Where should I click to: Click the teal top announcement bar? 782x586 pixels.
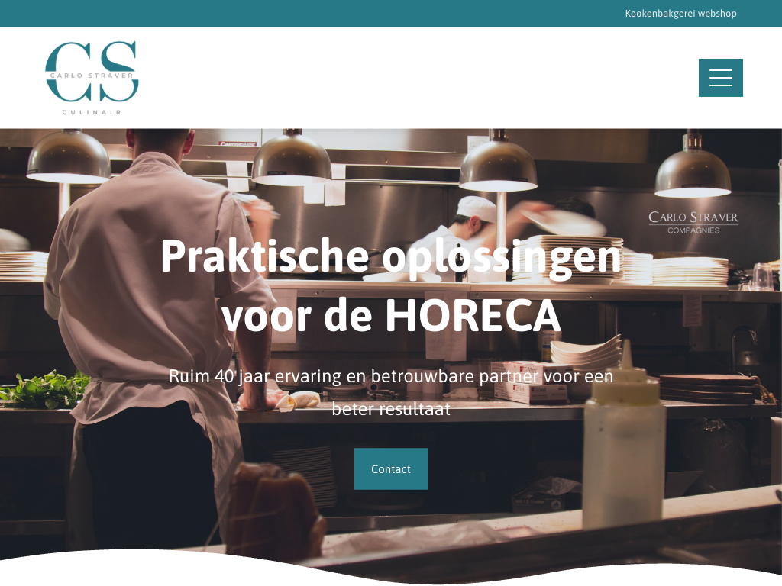[x=391, y=14]
